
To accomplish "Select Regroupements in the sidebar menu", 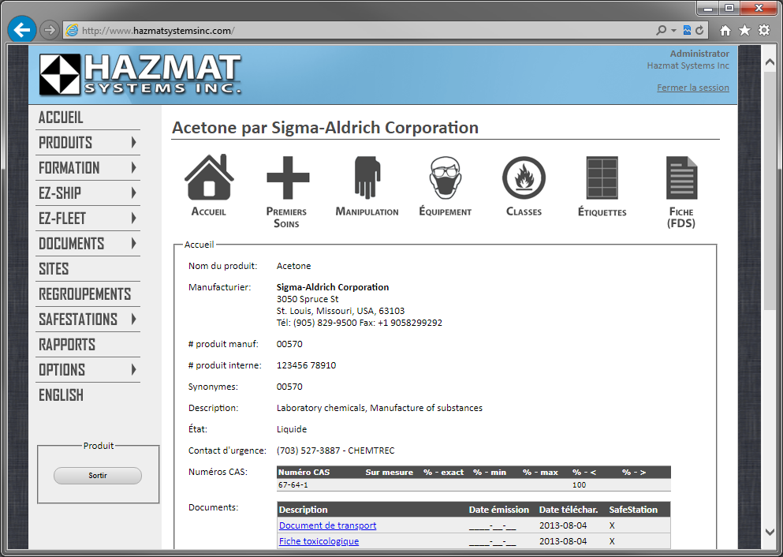I will tap(85, 293).
